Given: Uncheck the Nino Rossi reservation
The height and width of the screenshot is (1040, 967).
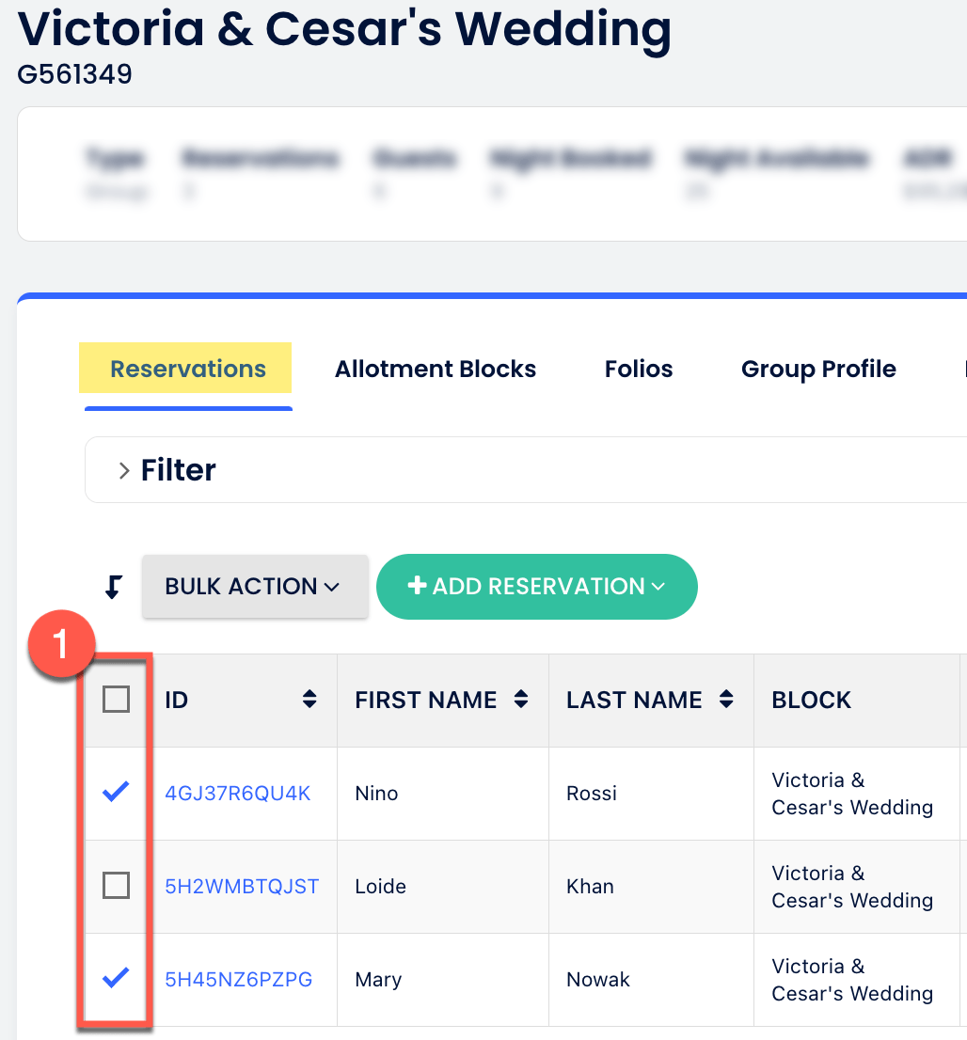Looking at the screenshot, I should tap(116, 792).
